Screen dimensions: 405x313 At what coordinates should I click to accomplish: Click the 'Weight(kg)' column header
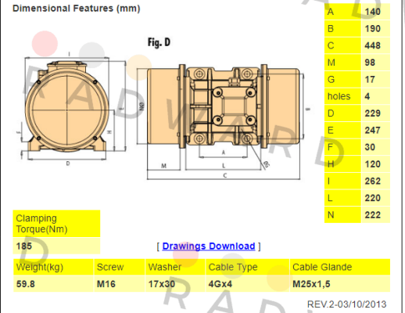coord(53,267)
